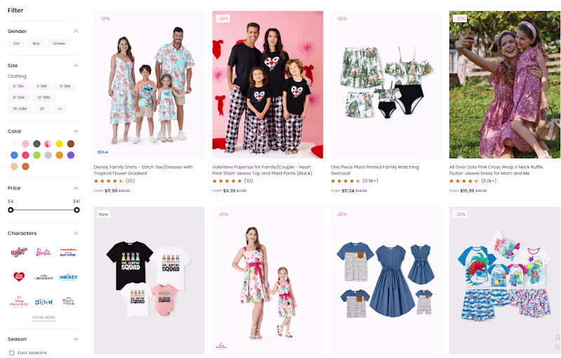Check the Four seasons checkbox
Viewport: 561px width, 358px height.
[x=12, y=353]
